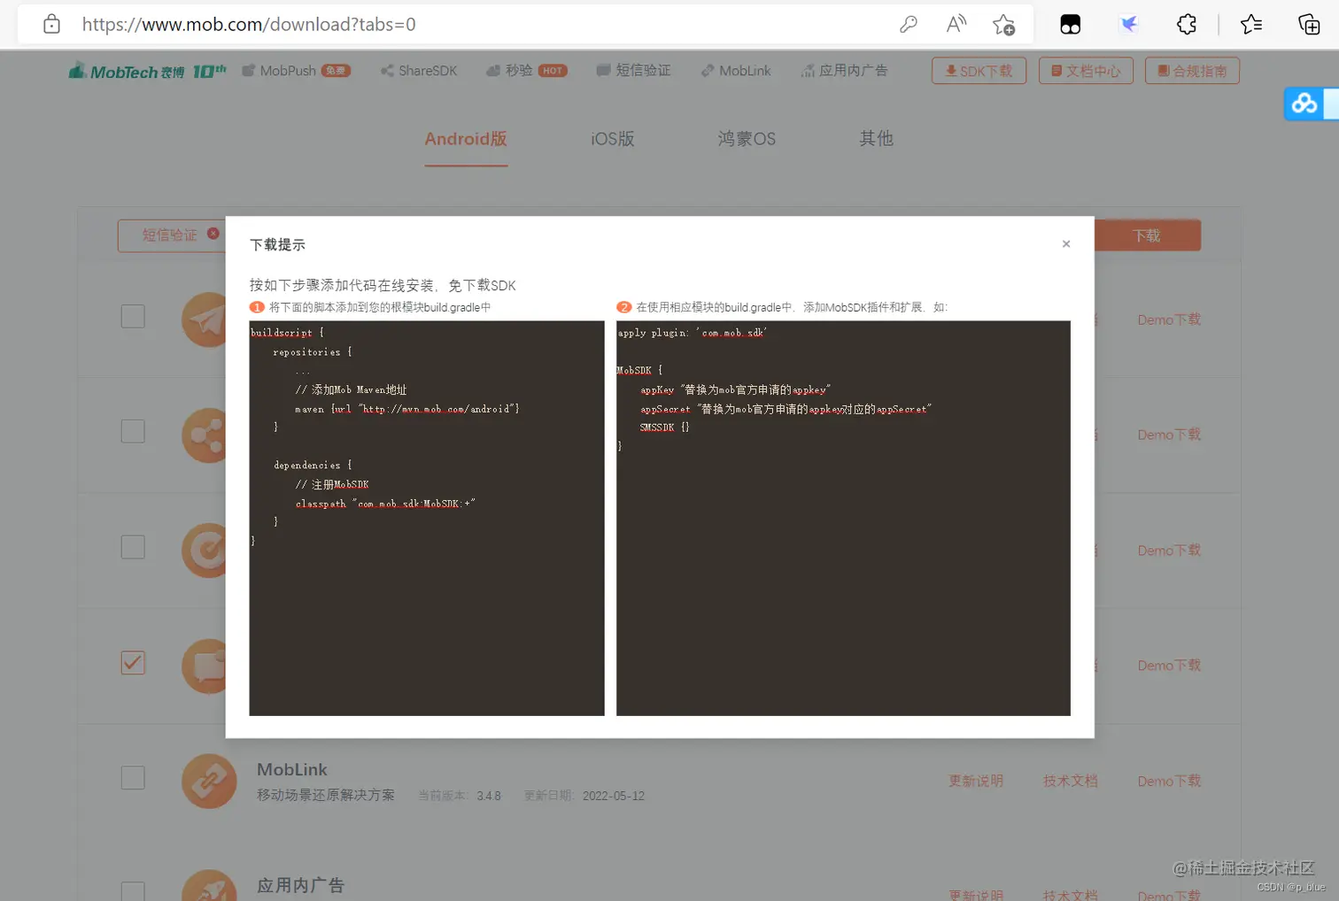Click the MobLink product title
This screenshot has height=901, width=1339.
click(292, 770)
